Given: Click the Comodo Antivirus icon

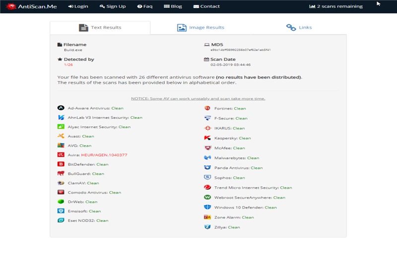Looking at the screenshot, I should (61, 192).
